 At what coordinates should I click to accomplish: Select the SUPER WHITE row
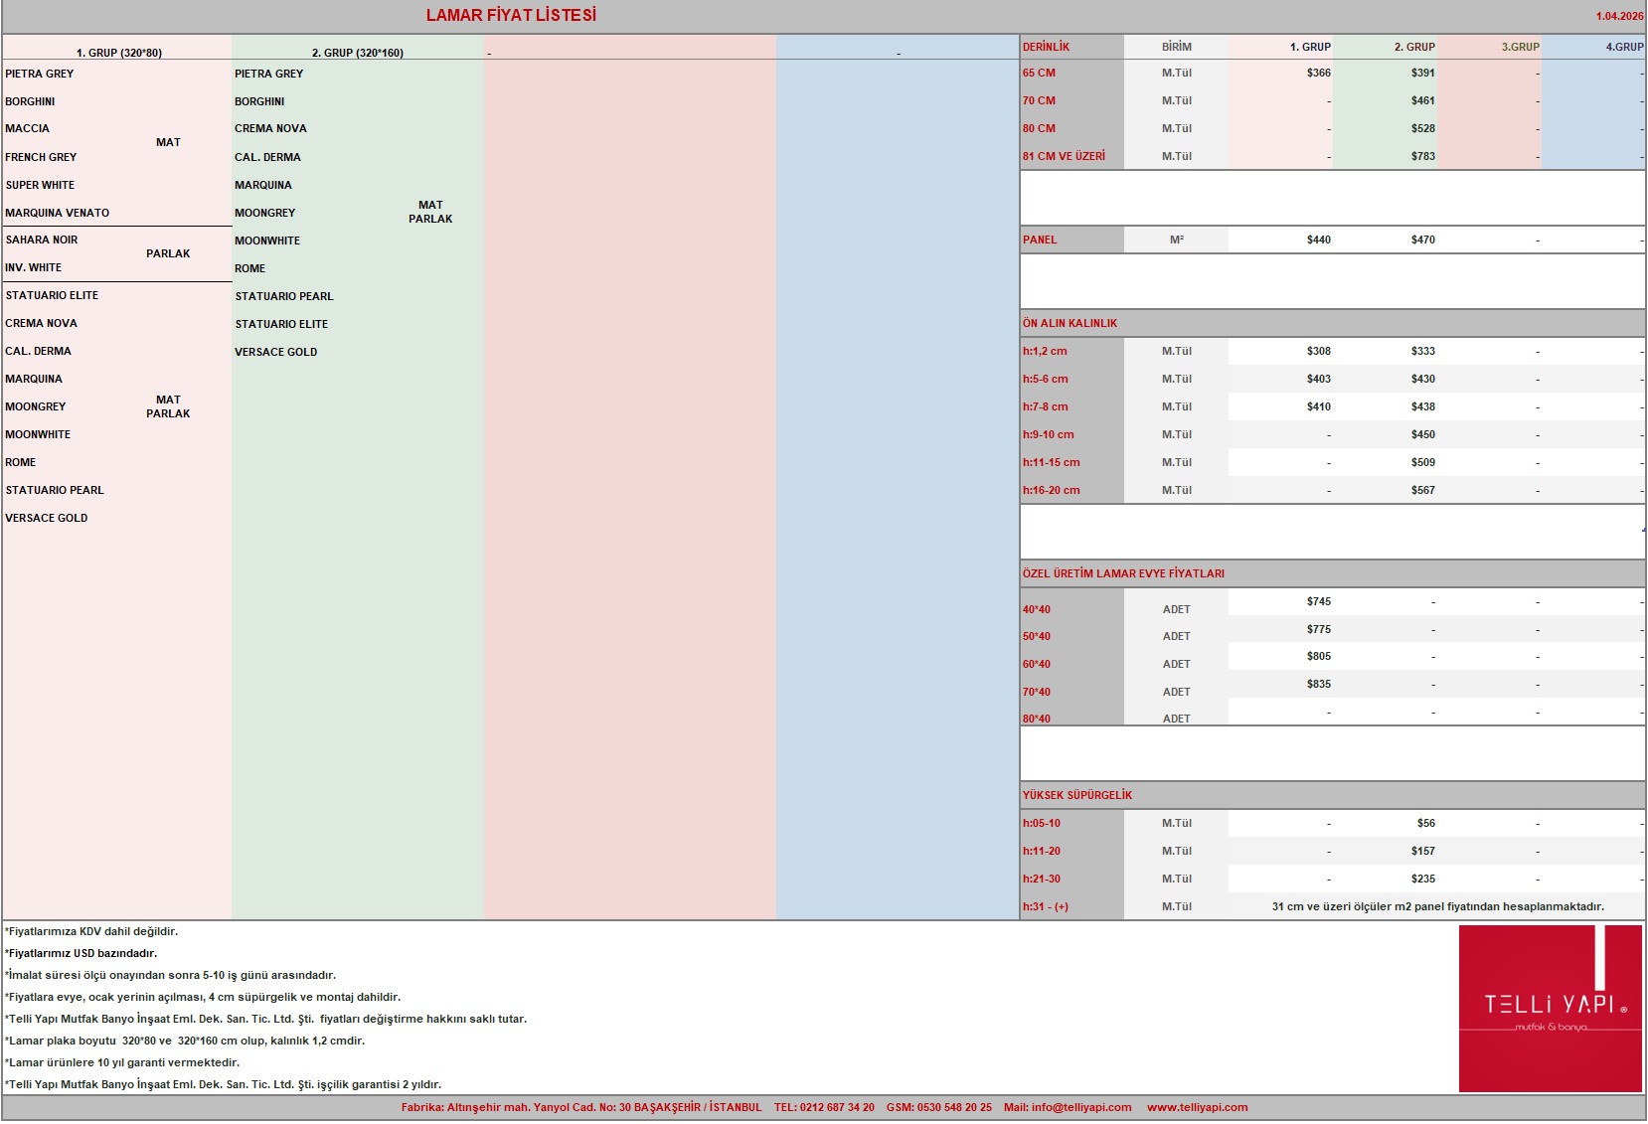(x=40, y=185)
